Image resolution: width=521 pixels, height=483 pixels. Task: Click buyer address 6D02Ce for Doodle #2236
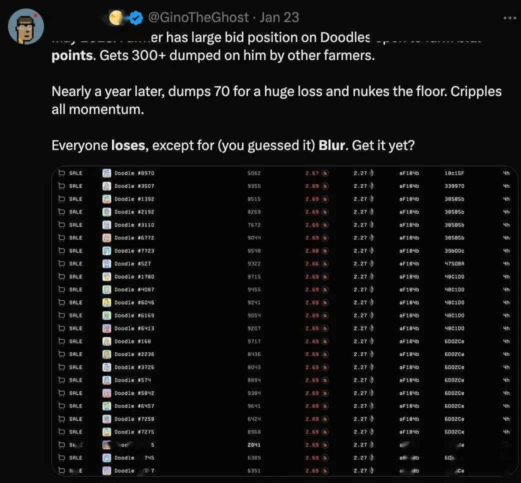(454, 354)
